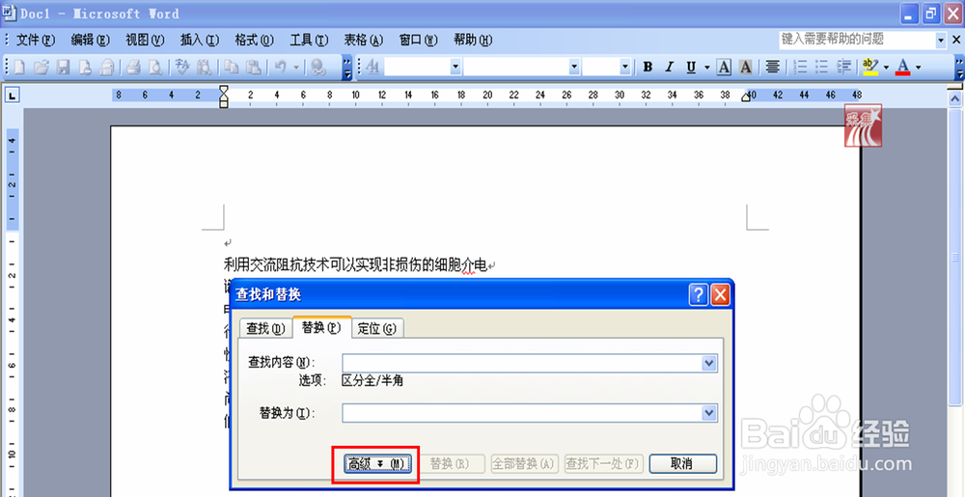
Task: Click the left indent marker on the ruler
Action: click(224, 103)
